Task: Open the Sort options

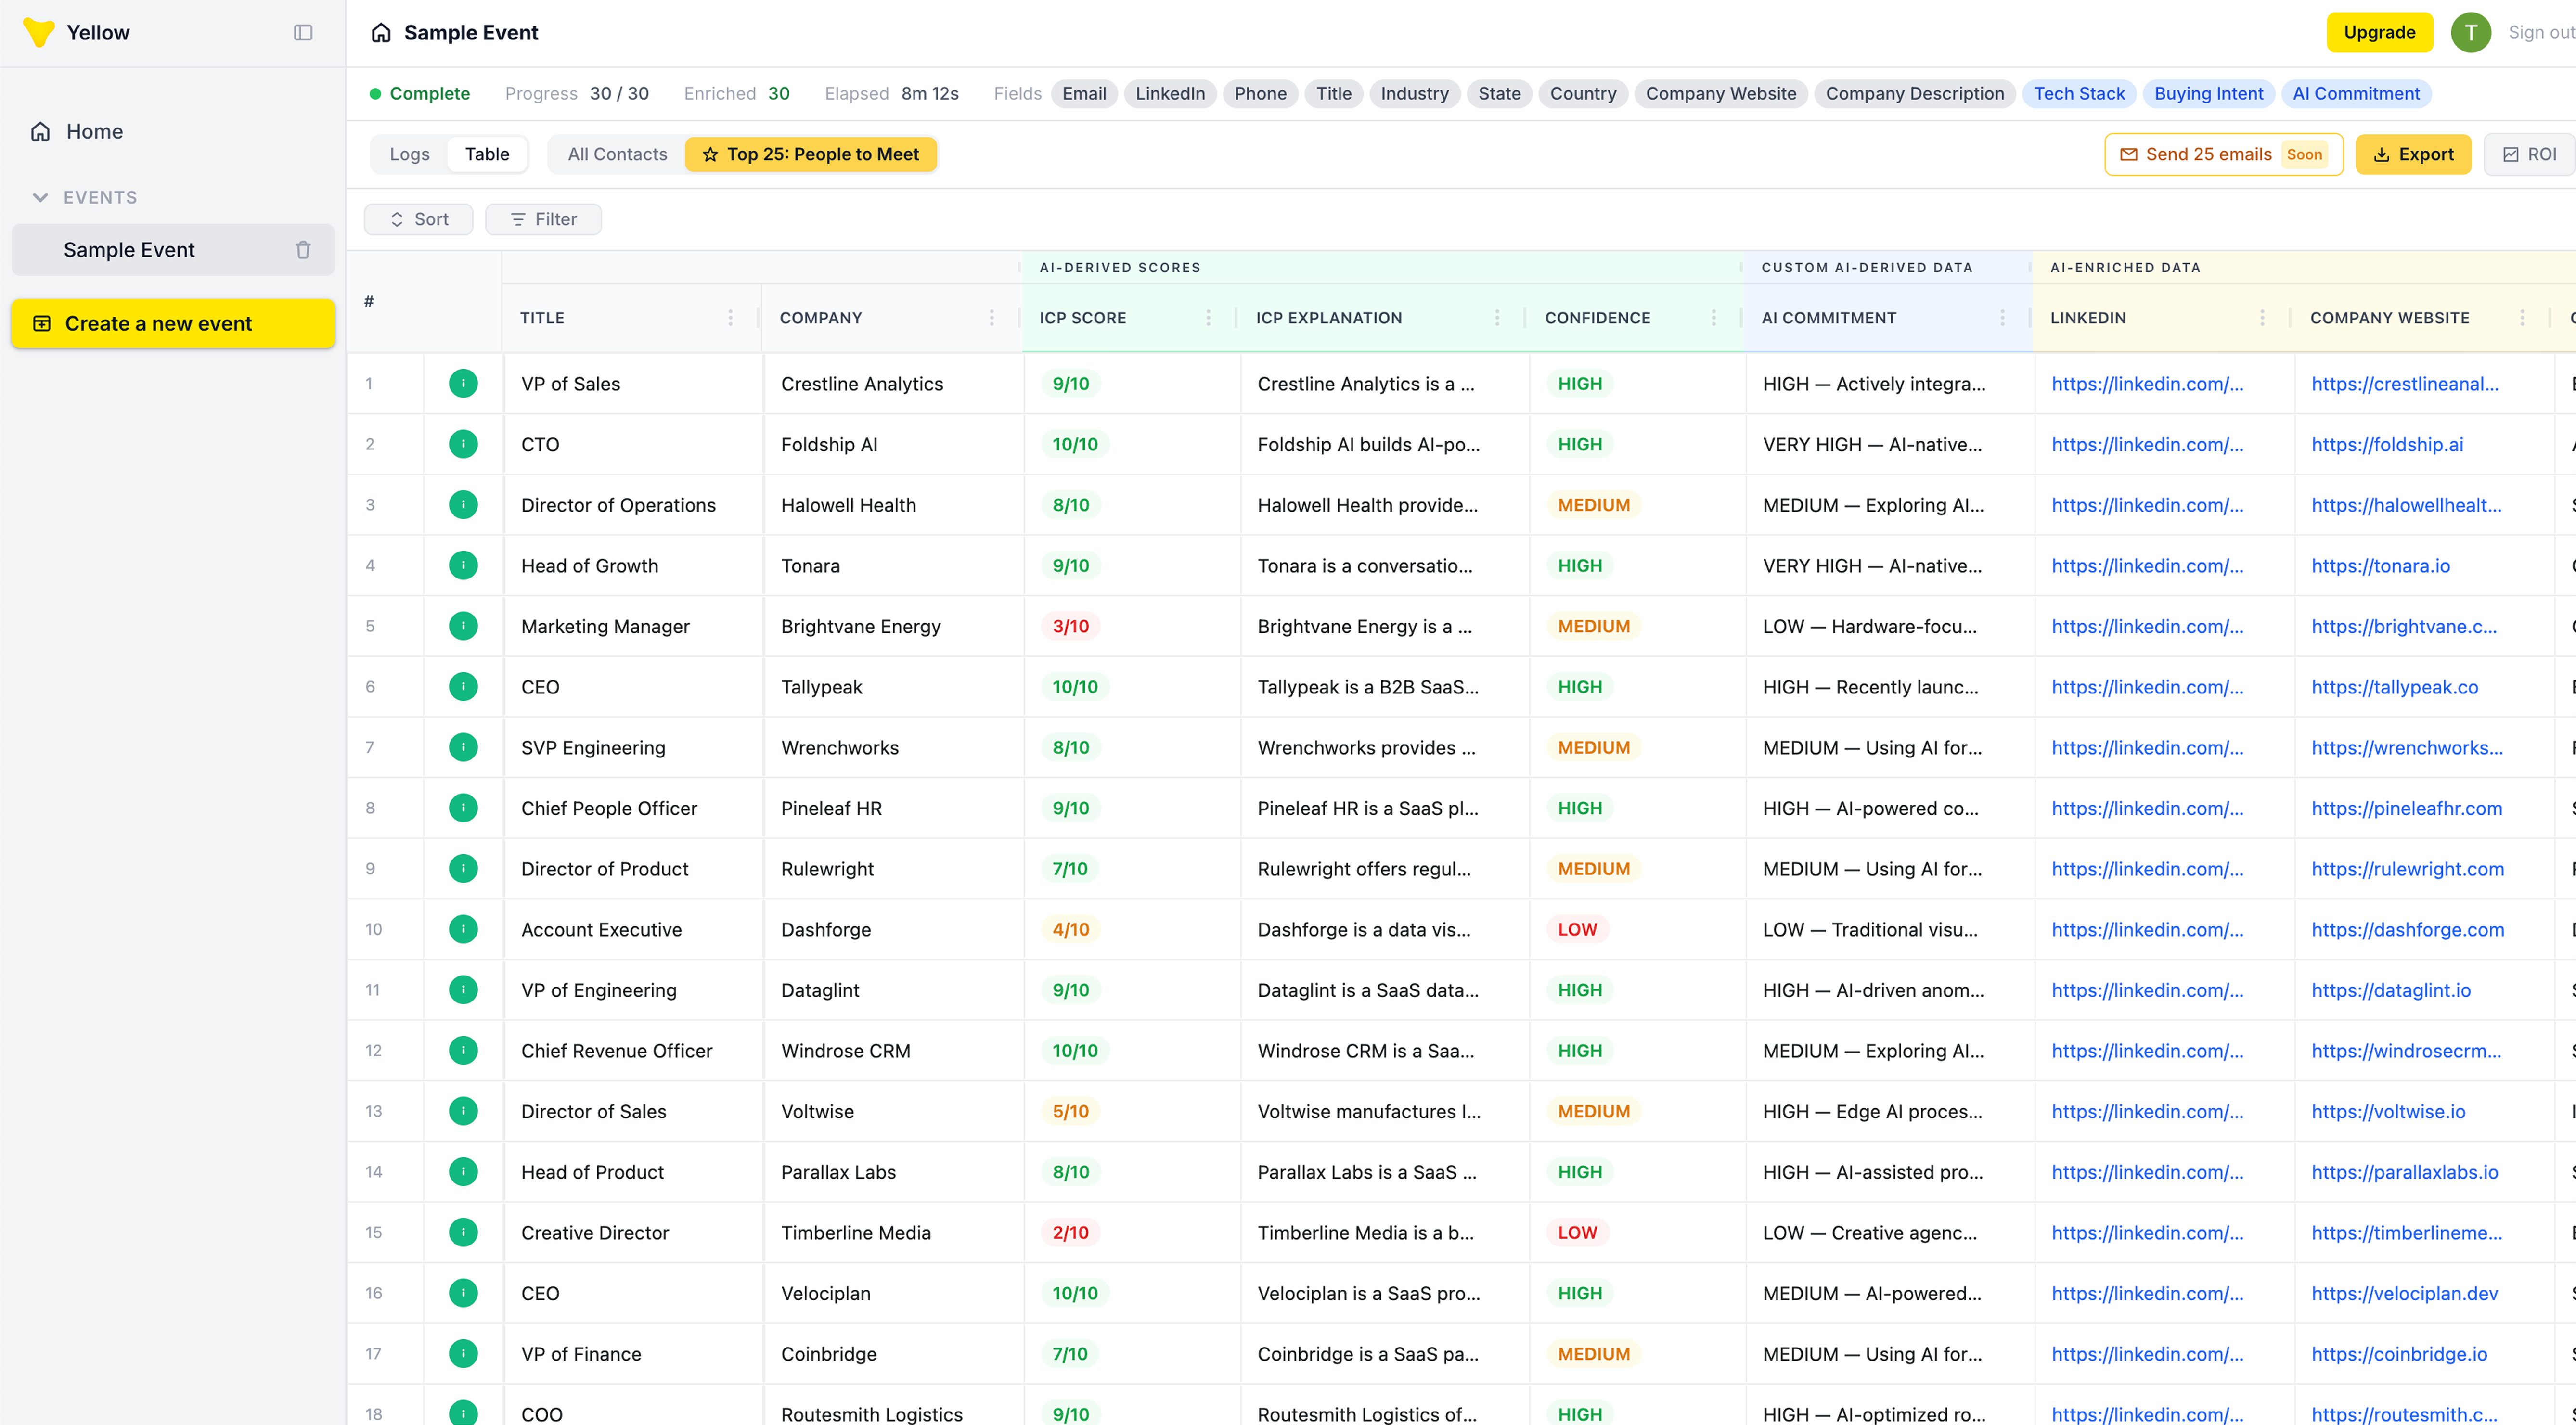Action: [x=418, y=218]
